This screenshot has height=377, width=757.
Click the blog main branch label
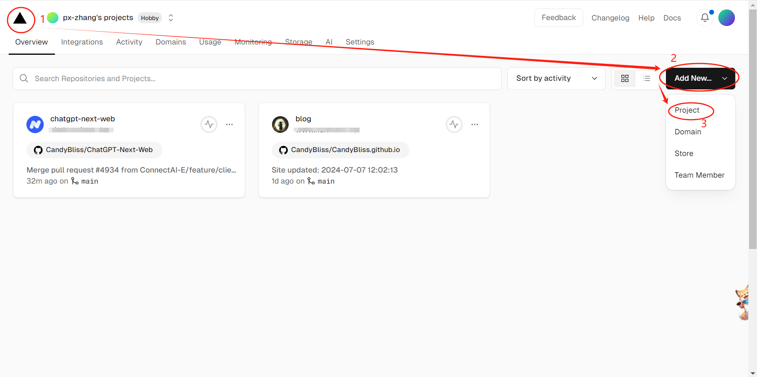(326, 181)
